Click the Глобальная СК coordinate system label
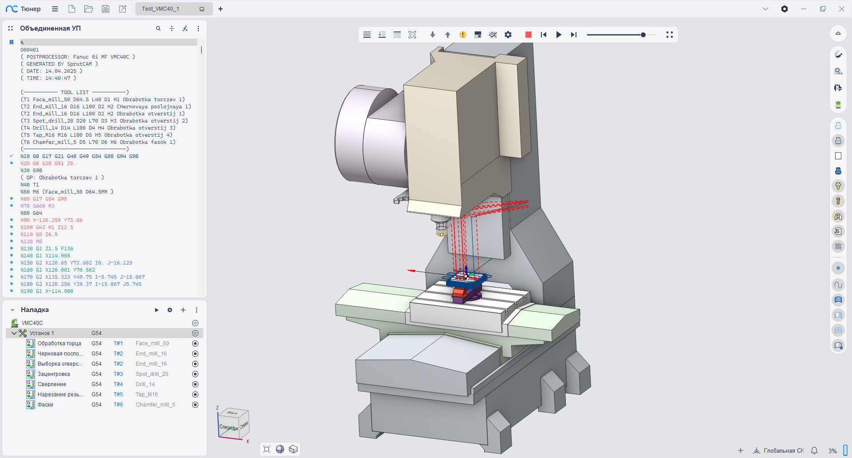 pyautogui.click(x=784, y=450)
